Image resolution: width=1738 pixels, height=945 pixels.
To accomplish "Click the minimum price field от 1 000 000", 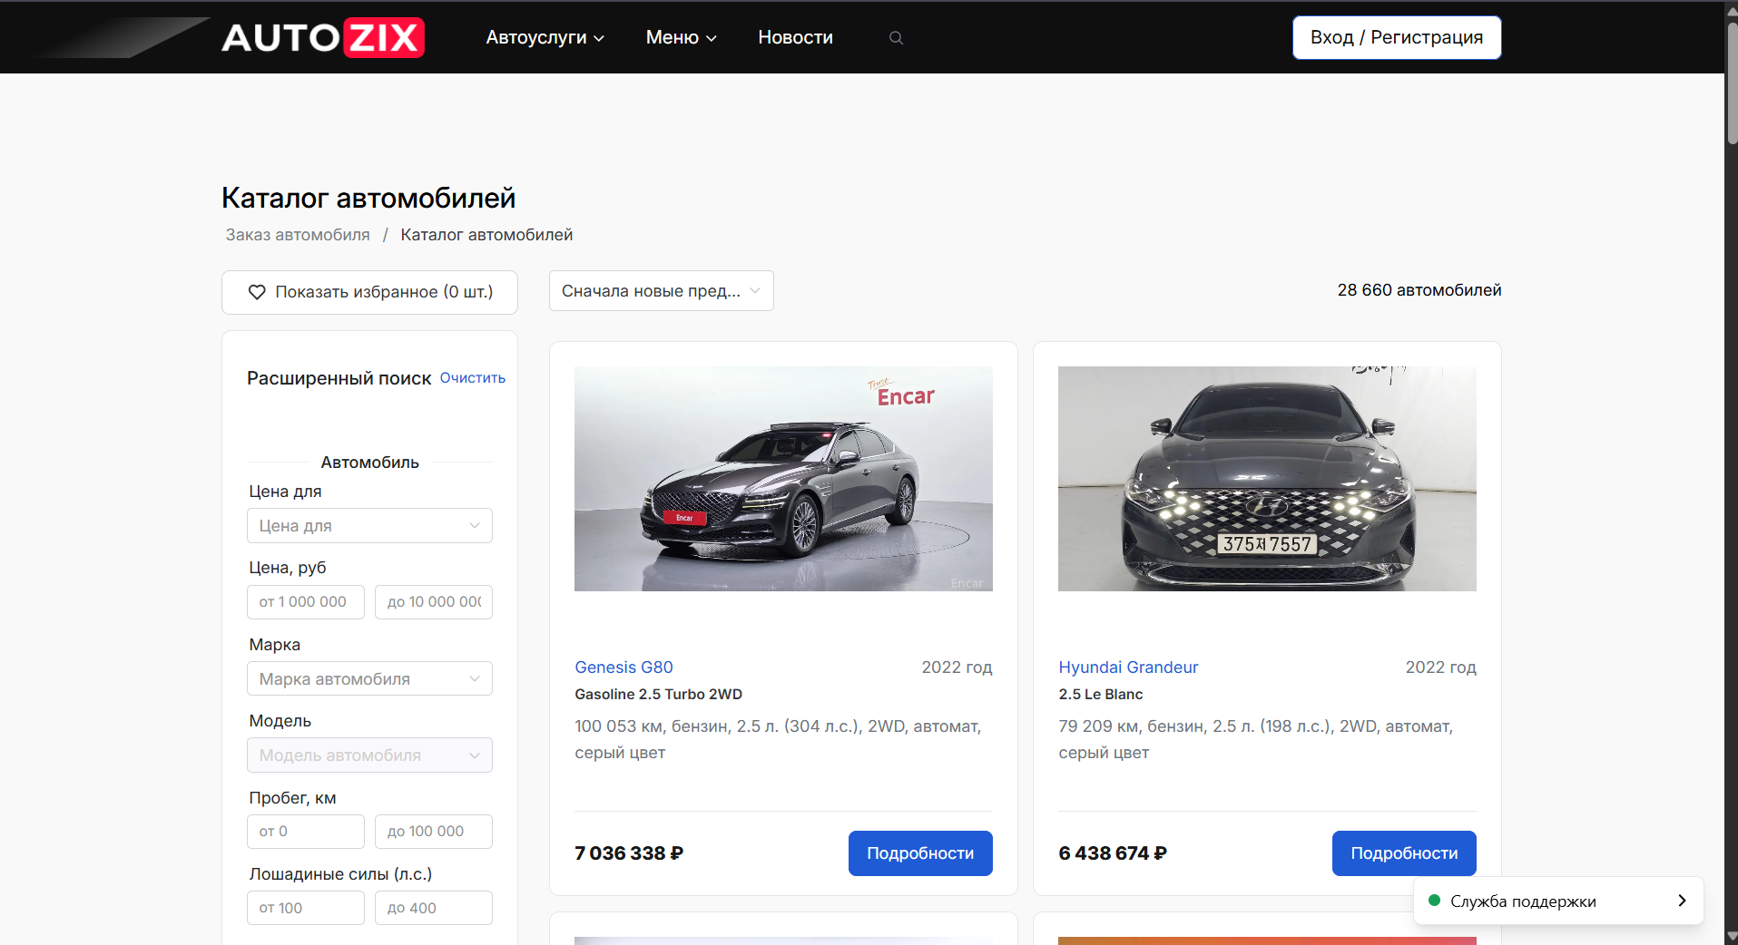I will click(x=305, y=602).
